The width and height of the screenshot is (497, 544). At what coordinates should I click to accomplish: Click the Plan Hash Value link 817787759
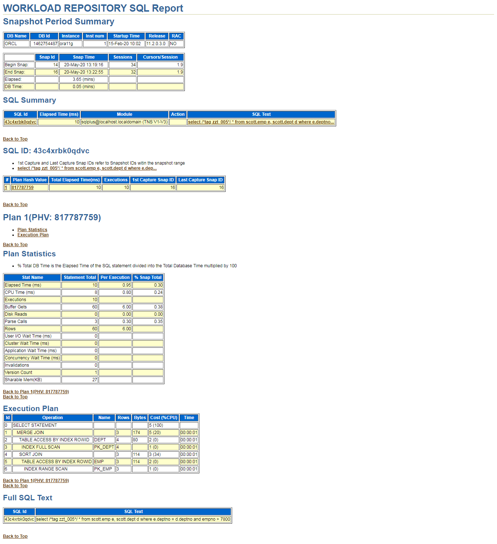coord(22,188)
